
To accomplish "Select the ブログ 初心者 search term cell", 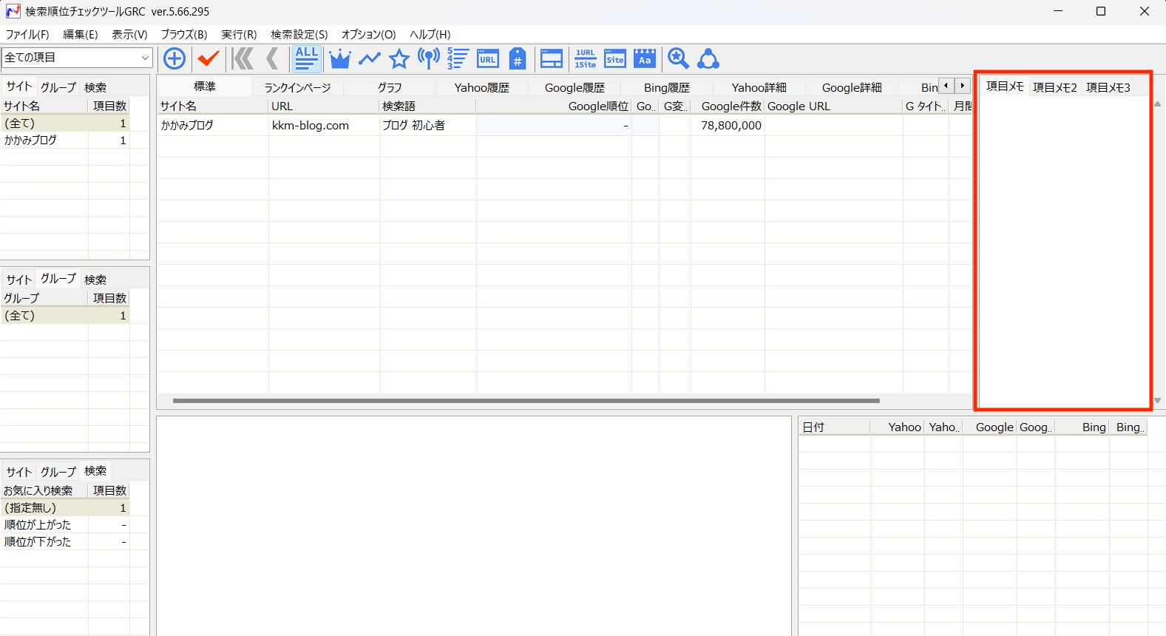I will click(x=427, y=126).
